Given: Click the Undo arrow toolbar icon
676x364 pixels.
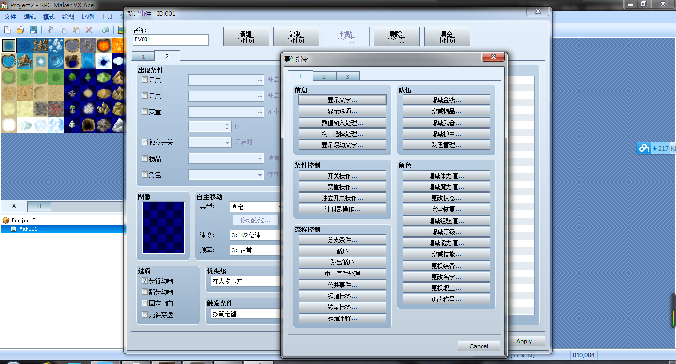Looking at the screenshot, I should coord(105,30).
